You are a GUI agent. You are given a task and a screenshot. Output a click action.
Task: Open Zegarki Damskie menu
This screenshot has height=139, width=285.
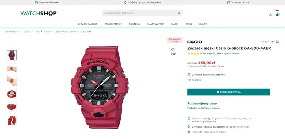tap(87, 24)
